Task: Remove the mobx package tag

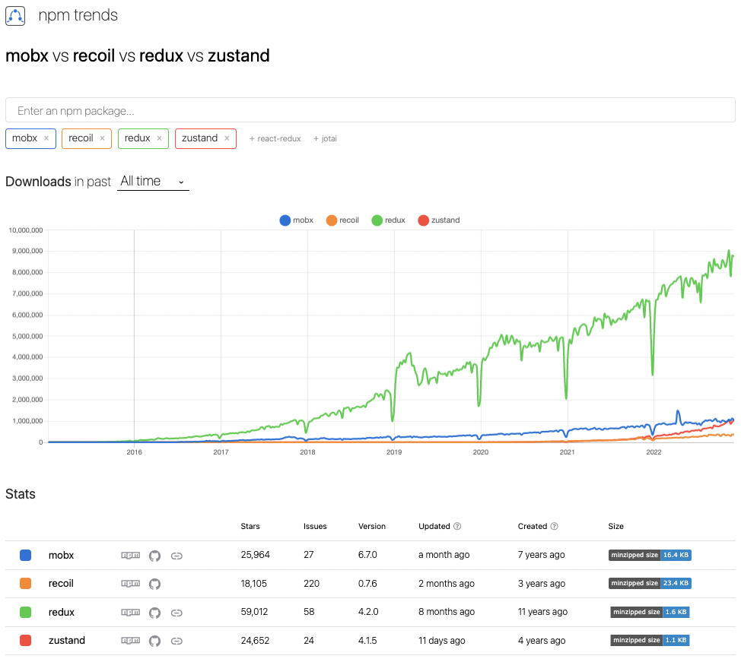Action: (46, 138)
